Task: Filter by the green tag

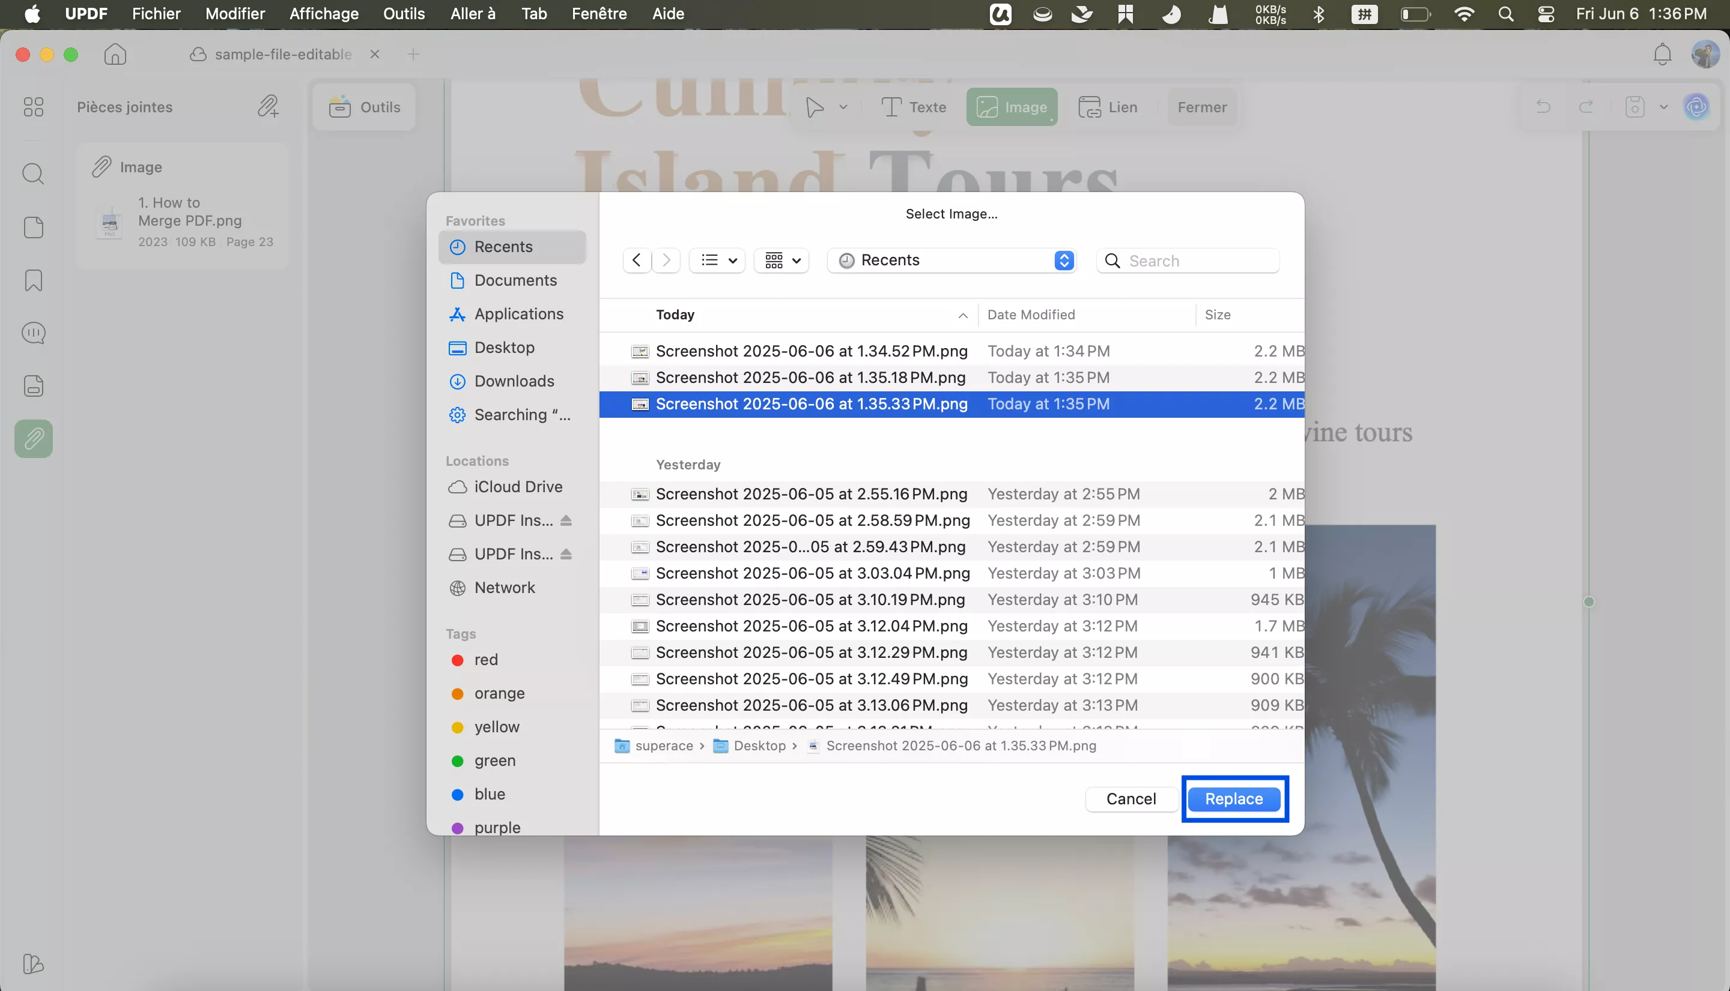Action: 512,761
